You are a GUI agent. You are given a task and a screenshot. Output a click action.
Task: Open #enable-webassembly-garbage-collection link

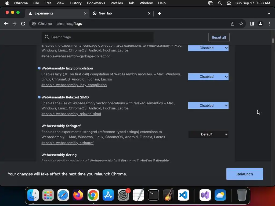coord(76,56)
